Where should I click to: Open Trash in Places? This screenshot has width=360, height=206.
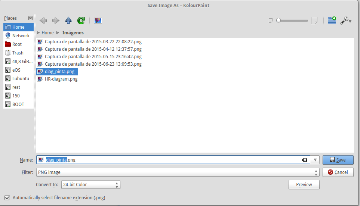click(x=18, y=53)
